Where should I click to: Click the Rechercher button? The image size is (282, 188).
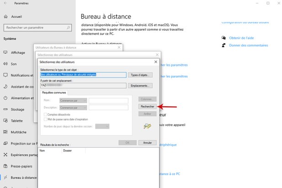(x=148, y=106)
